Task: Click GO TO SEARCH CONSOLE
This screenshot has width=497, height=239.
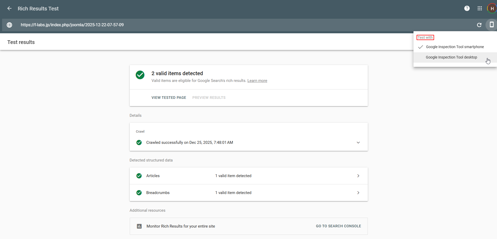Action: (338, 226)
